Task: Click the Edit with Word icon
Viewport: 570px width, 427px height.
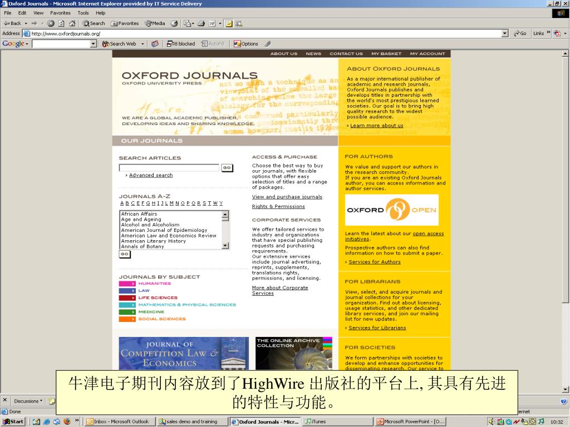Action: tap(212, 23)
